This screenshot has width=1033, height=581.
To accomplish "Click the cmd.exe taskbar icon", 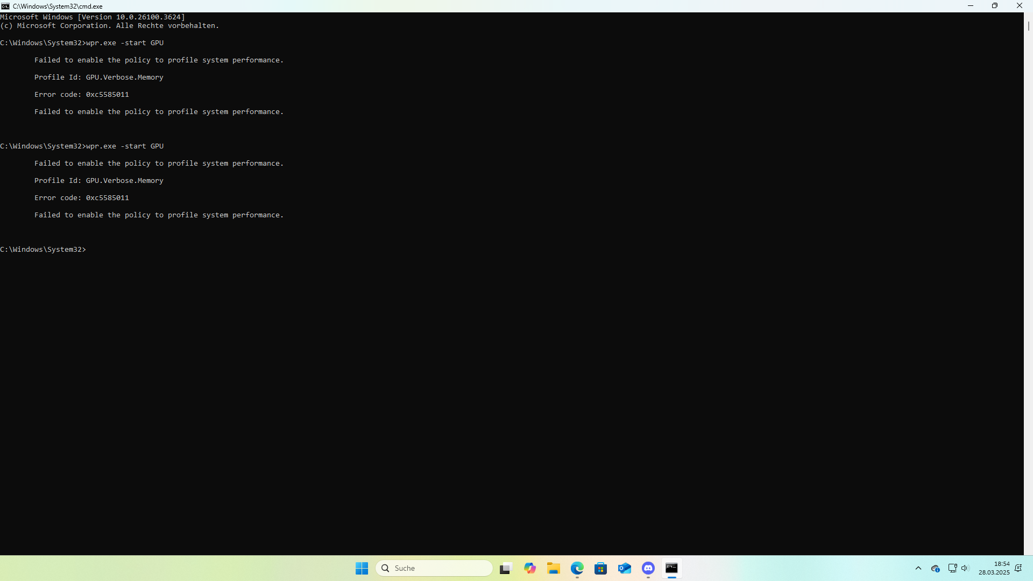I will click(x=671, y=568).
